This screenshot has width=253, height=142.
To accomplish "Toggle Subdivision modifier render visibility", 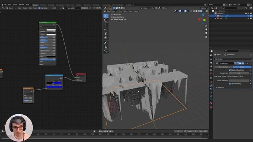I will (x=242, y=64).
